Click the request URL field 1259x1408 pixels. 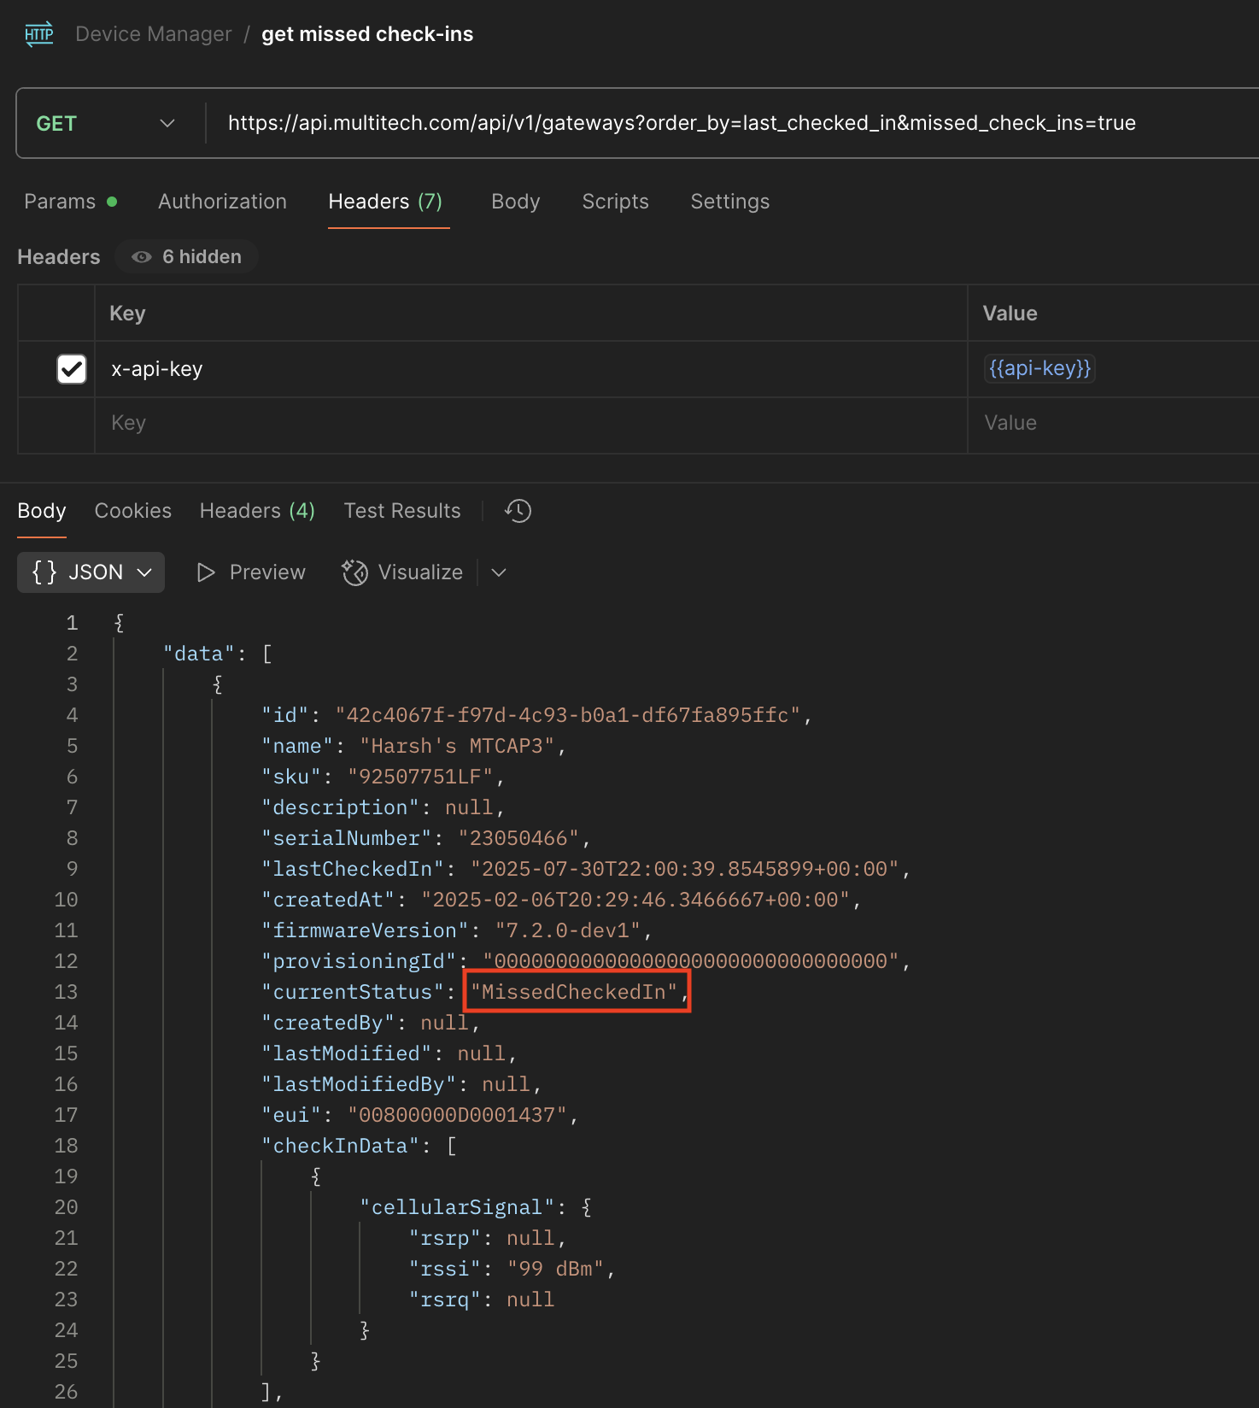[682, 123]
